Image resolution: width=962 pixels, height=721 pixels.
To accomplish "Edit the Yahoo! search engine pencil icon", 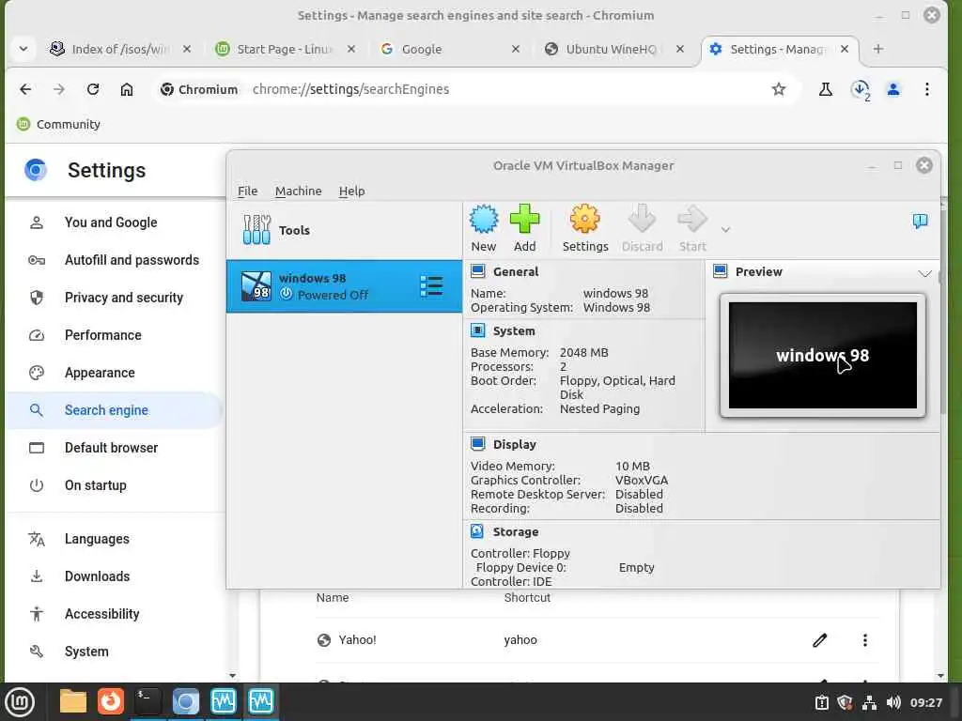I will (x=819, y=640).
